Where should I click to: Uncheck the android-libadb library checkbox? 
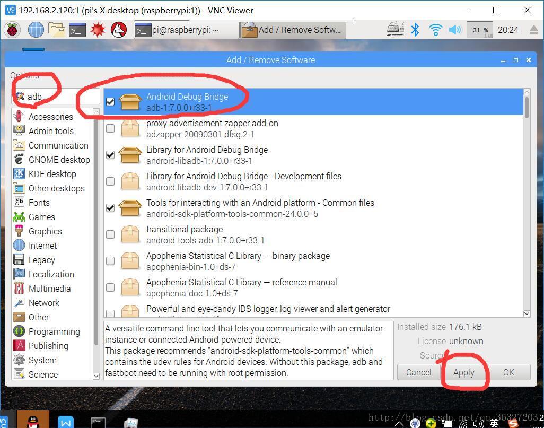pos(110,155)
